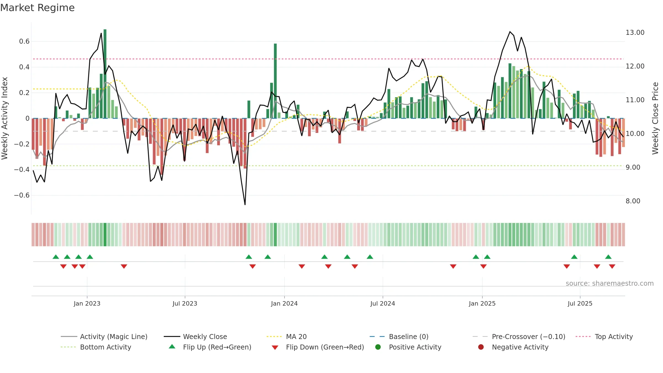Click the Flip Down (Green→Red) legend item
Viewport: 663px width, 373px height.
(318, 347)
